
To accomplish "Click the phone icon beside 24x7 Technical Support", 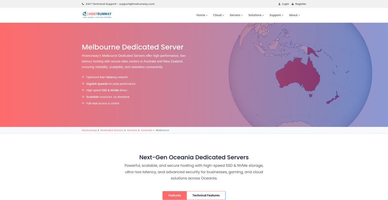I will [83, 4].
